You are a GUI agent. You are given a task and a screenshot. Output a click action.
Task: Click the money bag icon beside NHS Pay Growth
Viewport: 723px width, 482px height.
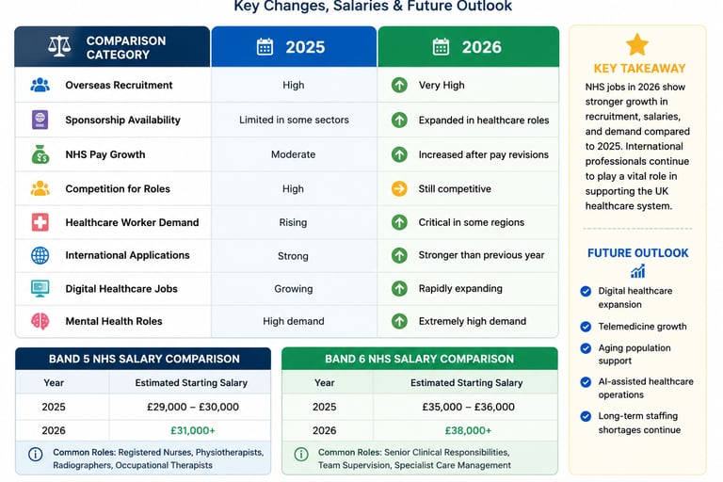pyautogui.click(x=40, y=154)
